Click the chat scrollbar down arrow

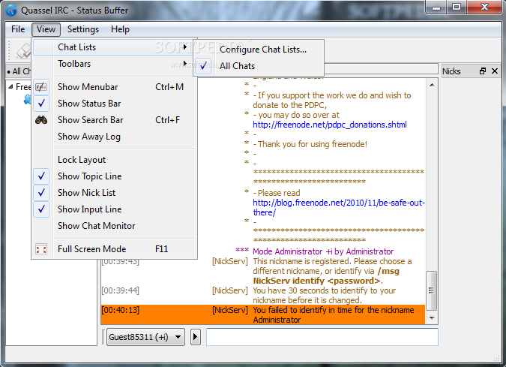tap(432, 318)
